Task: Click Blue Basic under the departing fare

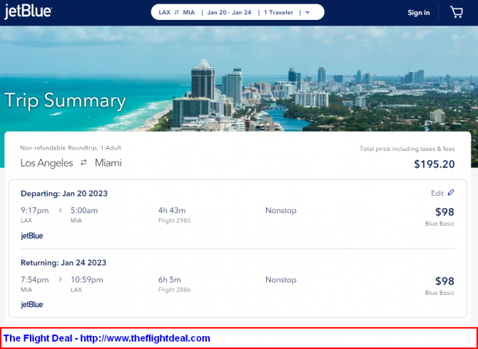Action: click(439, 224)
